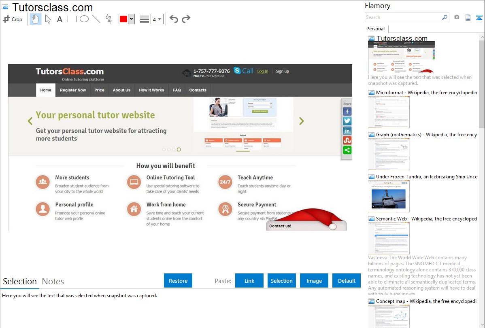Select the text annotation tool
485x328 pixels.
tap(60, 19)
